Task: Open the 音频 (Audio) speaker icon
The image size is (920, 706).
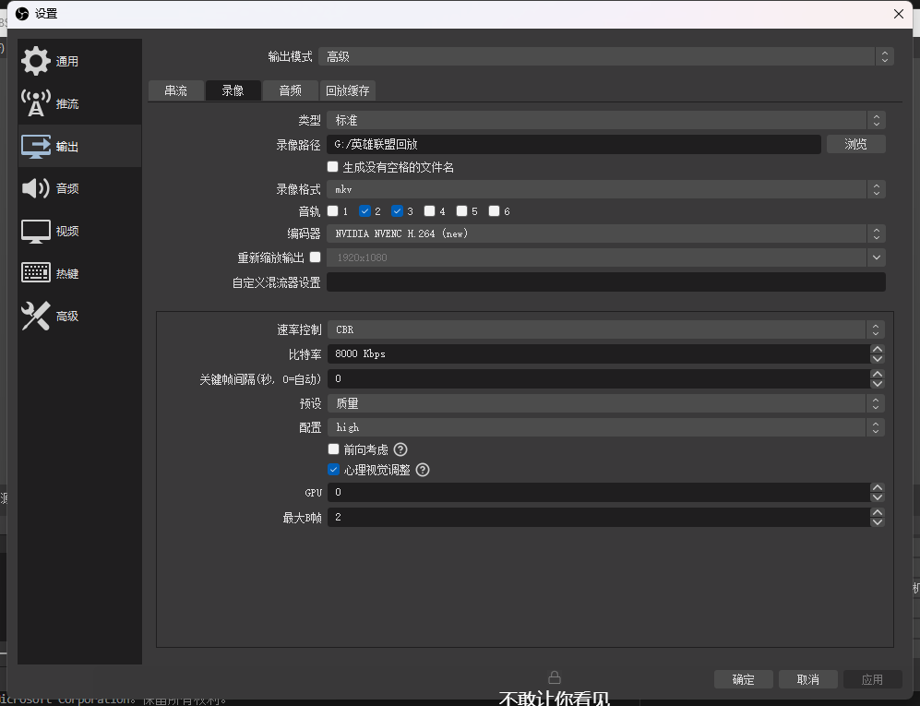Action: click(x=36, y=188)
